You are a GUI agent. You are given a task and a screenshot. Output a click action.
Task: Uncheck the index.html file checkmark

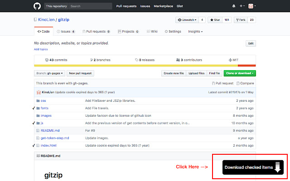tap(33, 145)
